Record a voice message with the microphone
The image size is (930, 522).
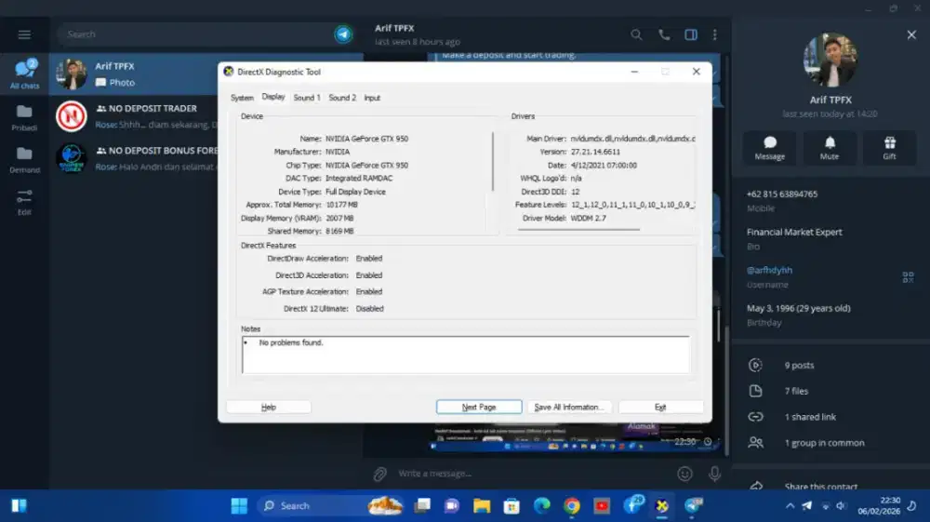click(714, 474)
